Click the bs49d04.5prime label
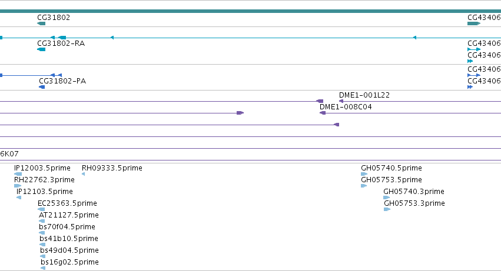This screenshot has height=271, width=501. click(x=69, y=250)
